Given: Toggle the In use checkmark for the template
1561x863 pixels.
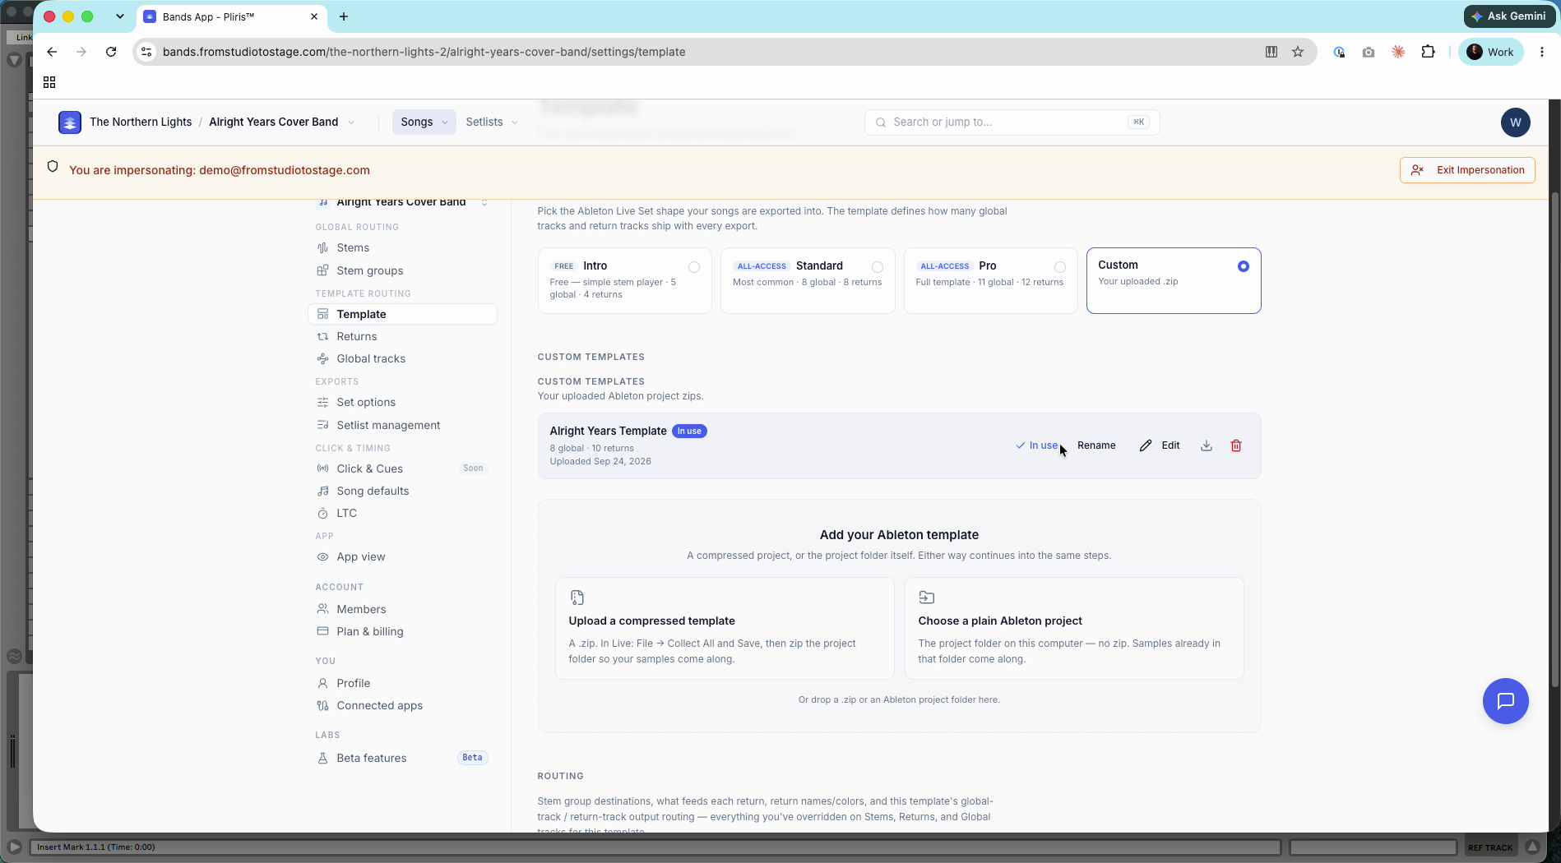Looking at the screenshot, I should tap(1037, 445).
